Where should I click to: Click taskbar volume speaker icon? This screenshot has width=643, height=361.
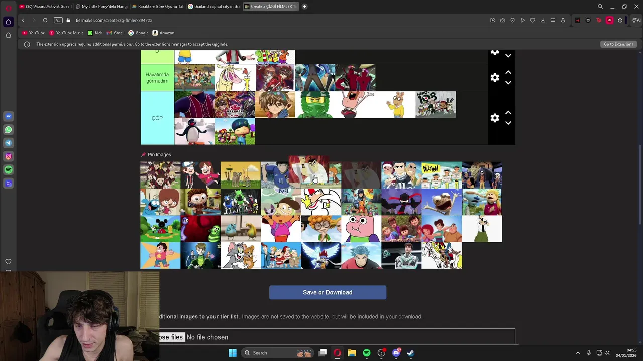click(x=607, y=353)
